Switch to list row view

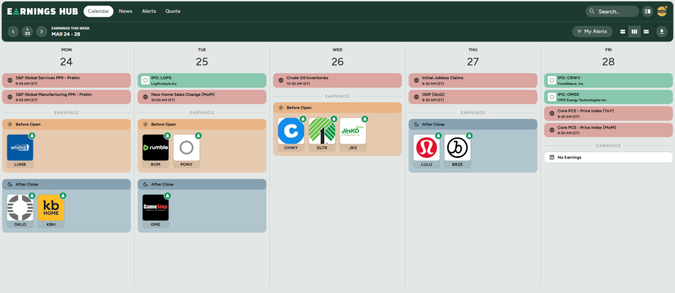pos(622,32)
